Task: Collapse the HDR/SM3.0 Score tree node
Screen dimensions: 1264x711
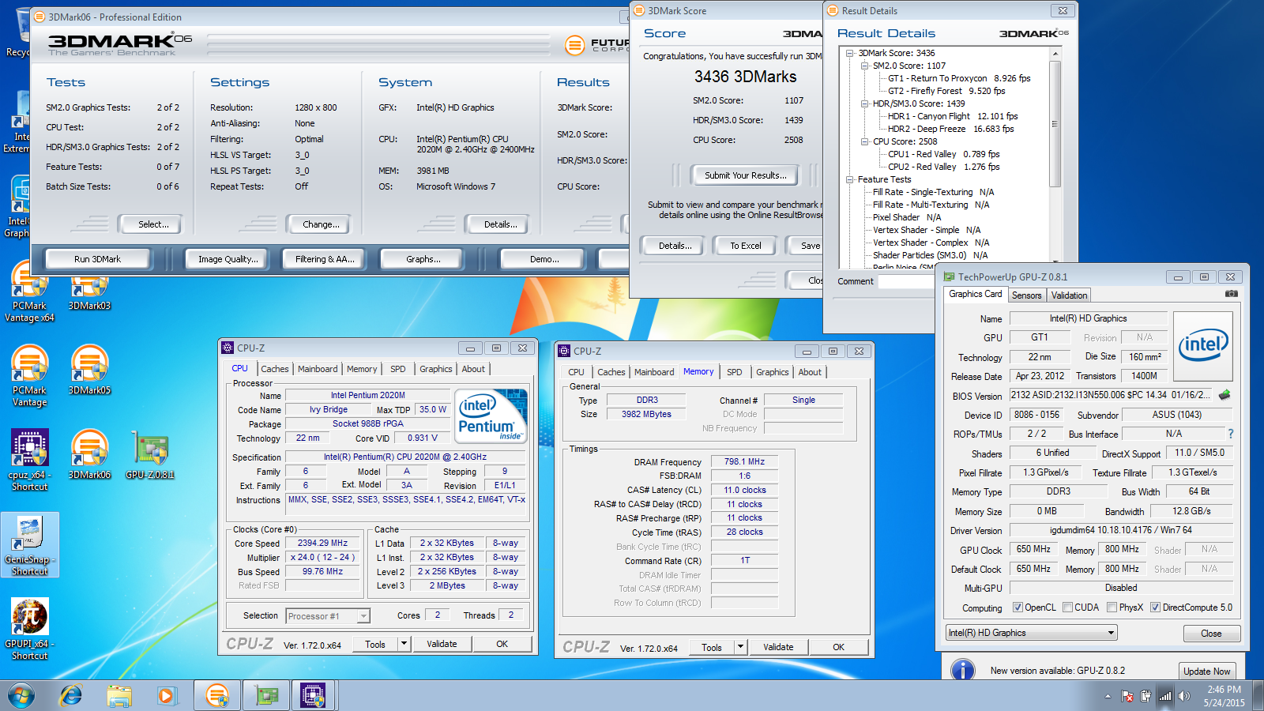Action: point(865,103)
